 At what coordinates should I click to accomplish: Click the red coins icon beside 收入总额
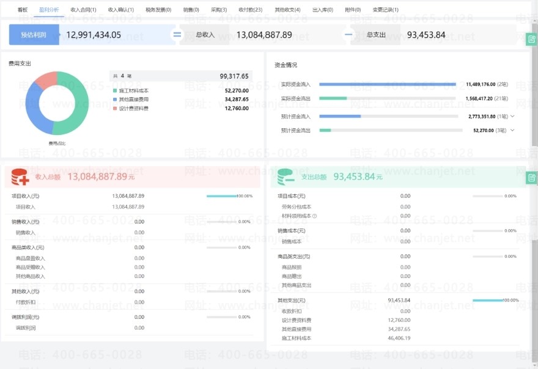(20, 177)
